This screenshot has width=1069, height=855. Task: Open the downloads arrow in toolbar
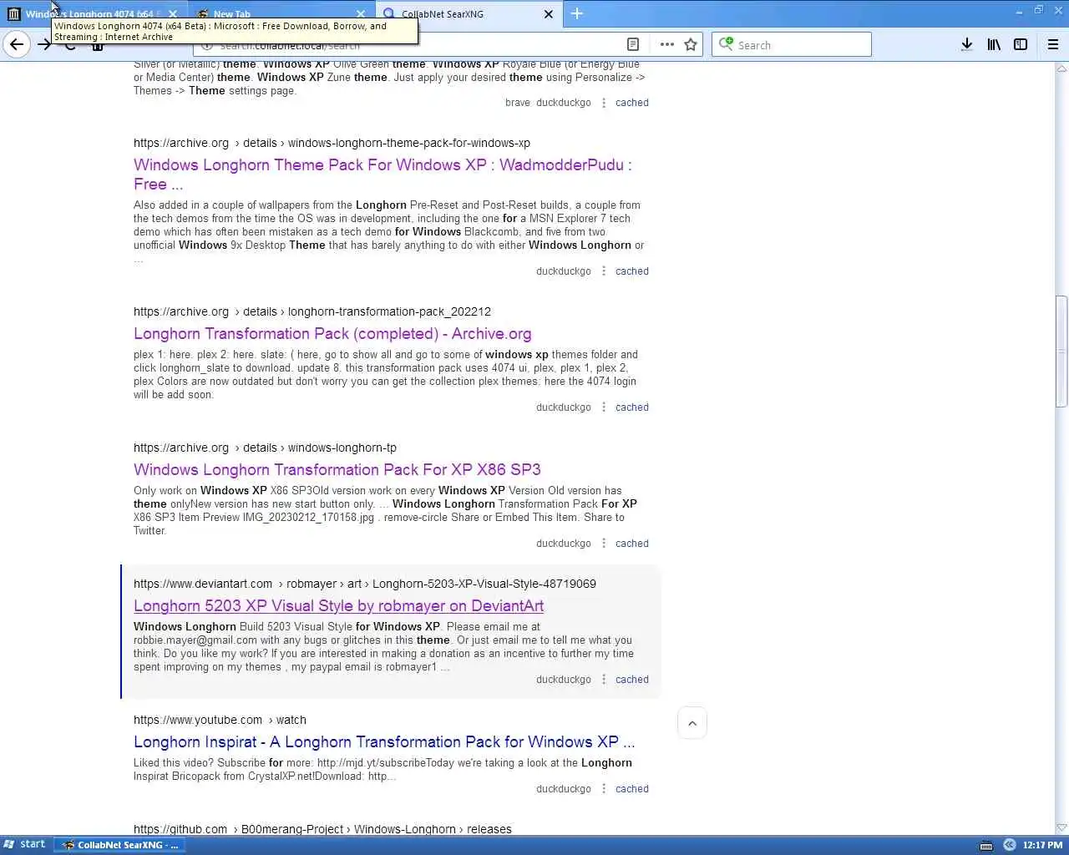click(x=966, y=44)
